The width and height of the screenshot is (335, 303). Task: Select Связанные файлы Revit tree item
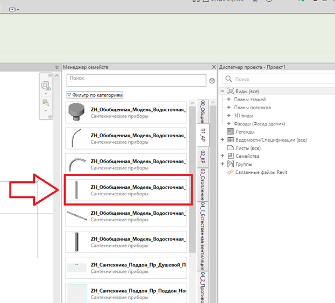261,172
